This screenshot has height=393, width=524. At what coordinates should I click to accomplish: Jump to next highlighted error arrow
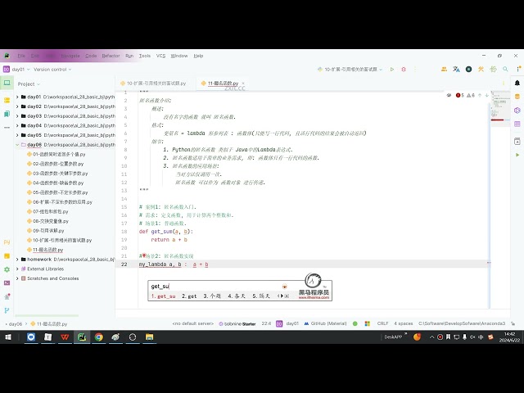[486, 95]
